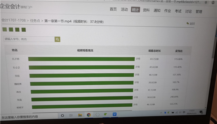Screen dimensions: 217x124
Task: Click the 任务点 breadcrumb link
Action: (x=35, y=21)
